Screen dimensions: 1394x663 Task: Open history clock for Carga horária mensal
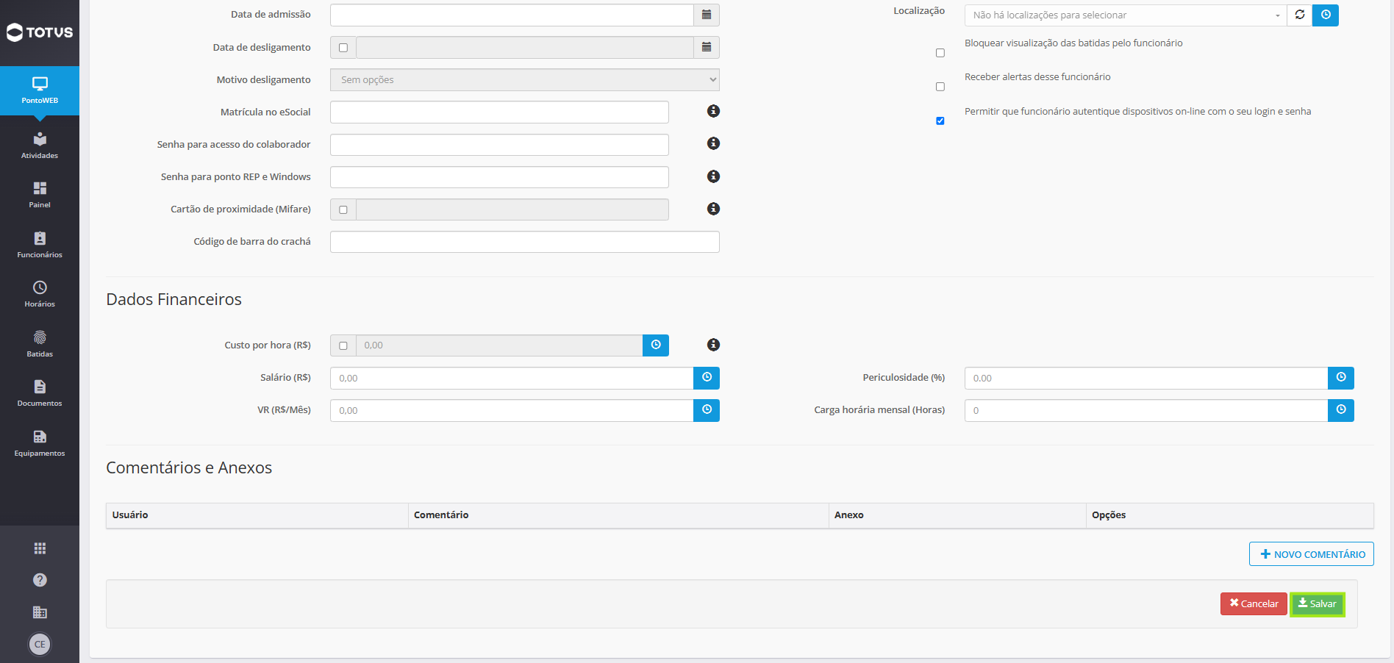[1341, 410]
